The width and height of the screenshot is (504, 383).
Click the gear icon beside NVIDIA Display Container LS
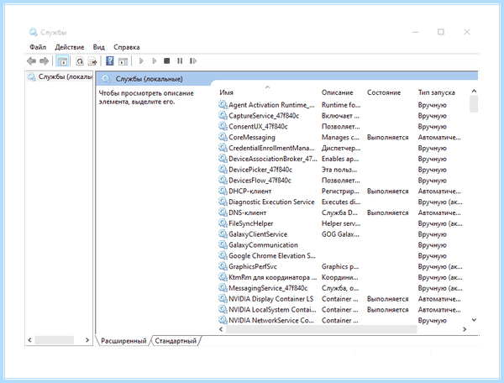(x=223, y=298)
